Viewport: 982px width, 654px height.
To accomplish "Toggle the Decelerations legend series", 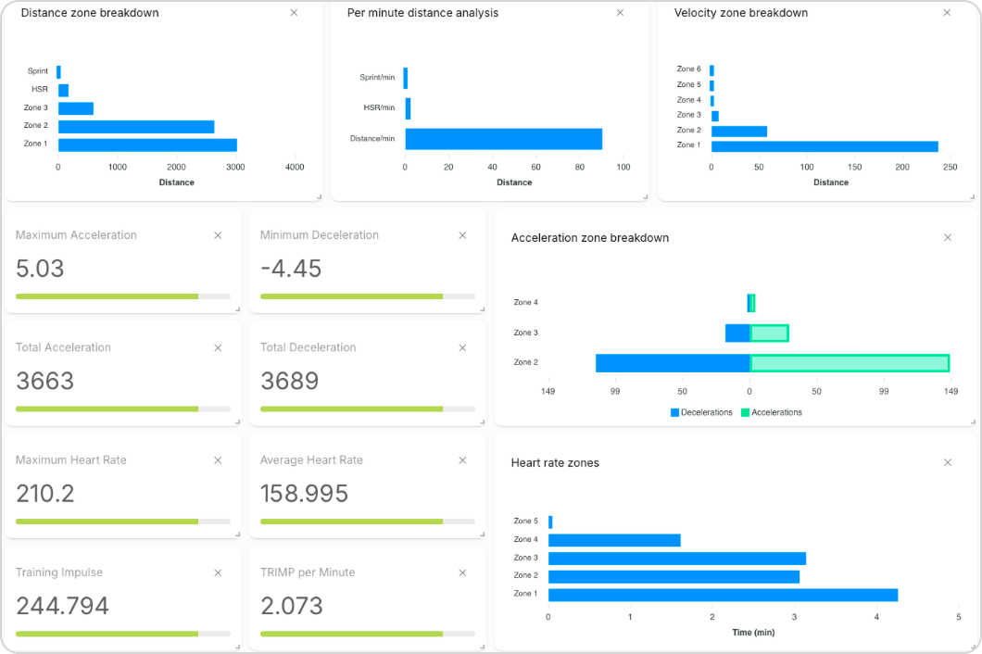I will pos(701,412).
